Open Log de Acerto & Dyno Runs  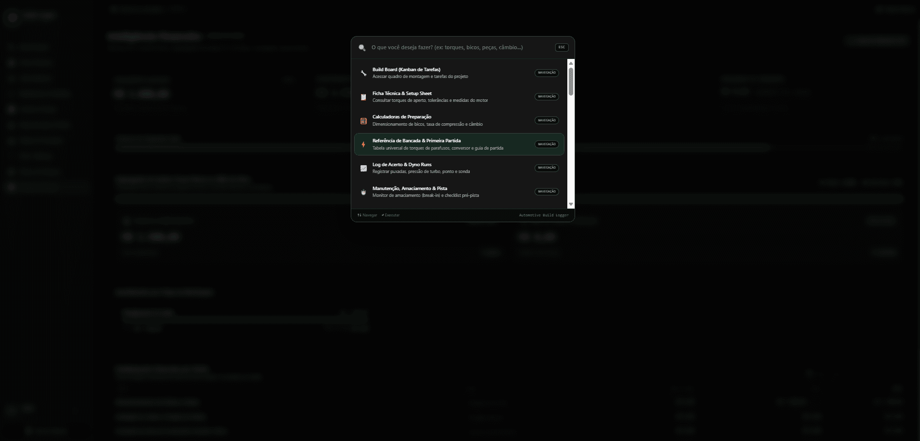click(459, 168)
